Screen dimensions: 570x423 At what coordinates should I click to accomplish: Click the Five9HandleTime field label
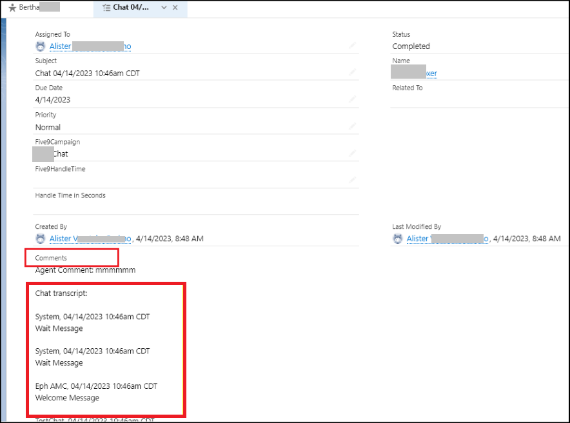pyautogui.click(x=60, y=169)
